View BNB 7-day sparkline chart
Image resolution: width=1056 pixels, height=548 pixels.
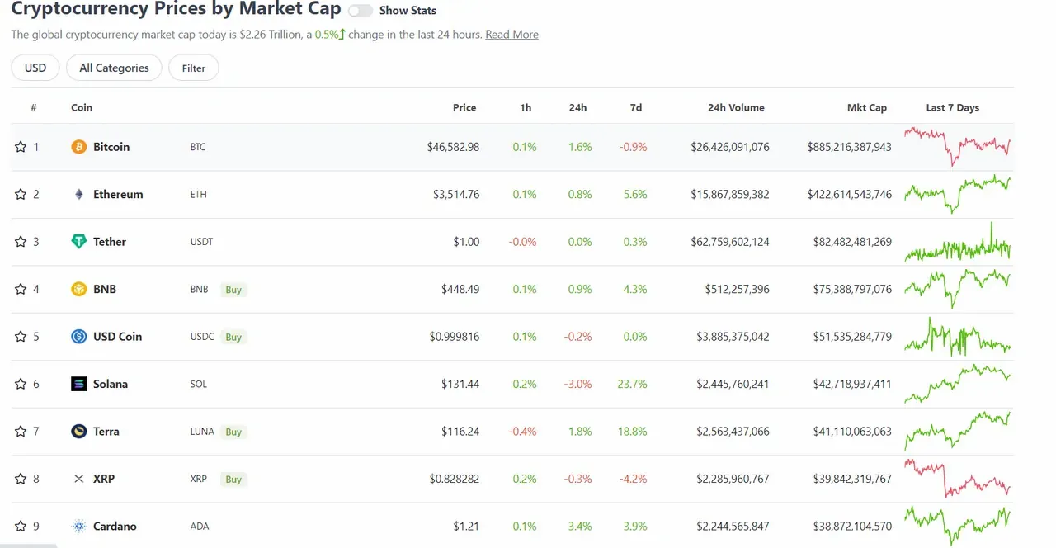pos(957,289)
